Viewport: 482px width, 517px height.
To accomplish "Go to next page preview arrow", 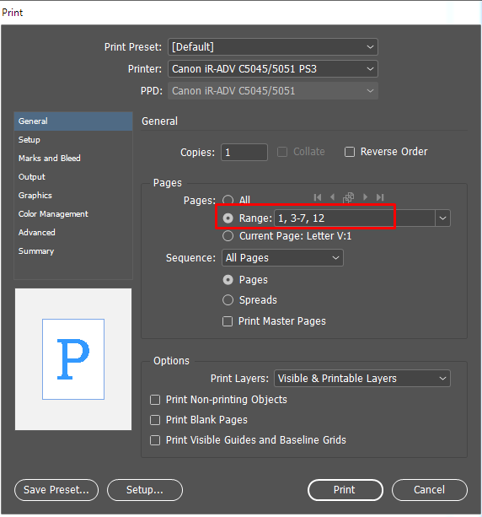I will pos(365,197).
